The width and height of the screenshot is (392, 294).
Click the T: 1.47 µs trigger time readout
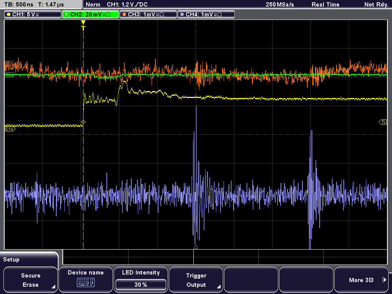pyautogui.click(x=51, y=5)
